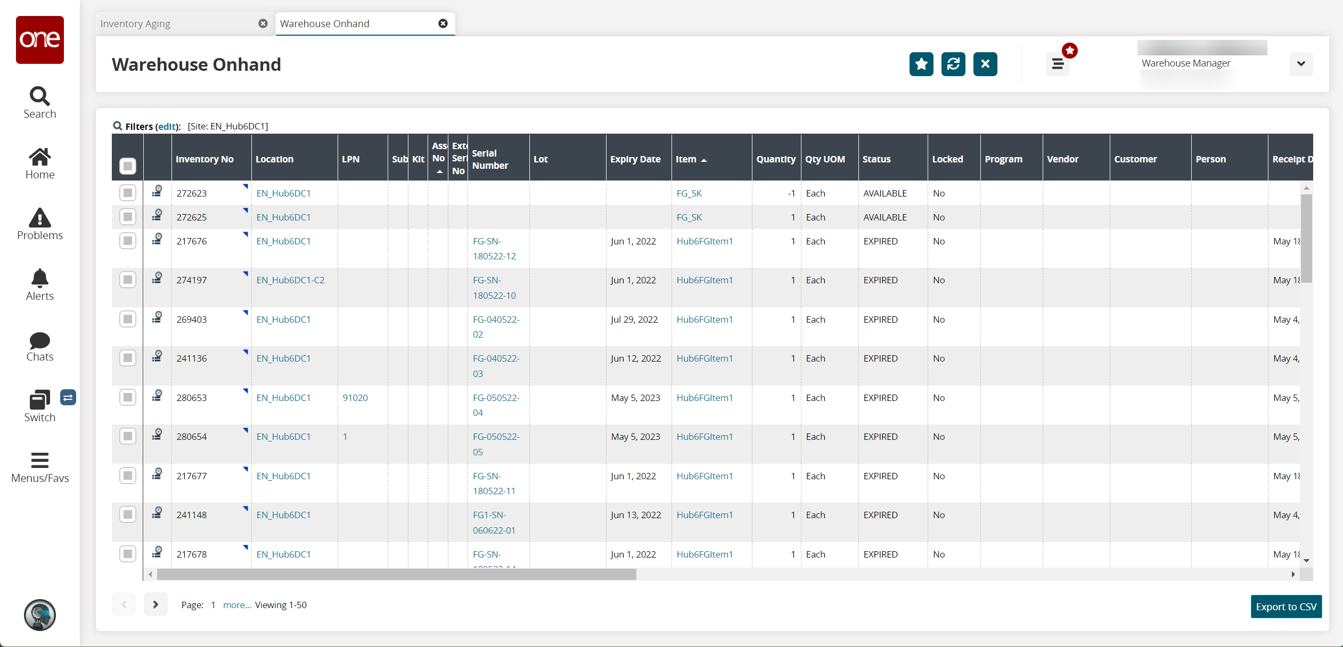Click the edit link in Filters
Viewport: 1343px width, 647px height.
(167, 126)
